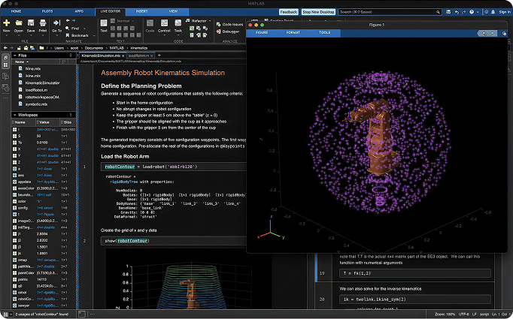Click the Files panel icon in the left sidebar
This screenshot has width=513, height=319.
click(x=5, y=58)
